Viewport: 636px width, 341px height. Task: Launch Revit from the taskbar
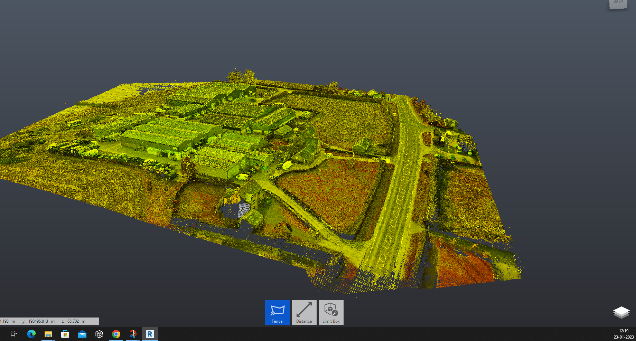(x=150, y=334)
